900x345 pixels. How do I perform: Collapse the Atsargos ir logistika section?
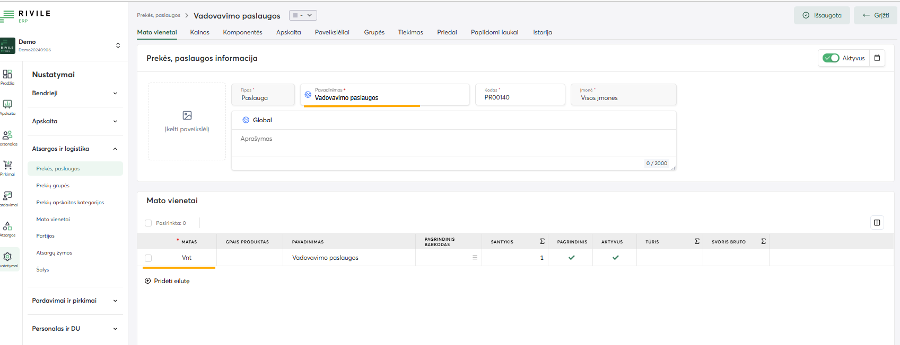pyautogui.click(x=75, y=149)
